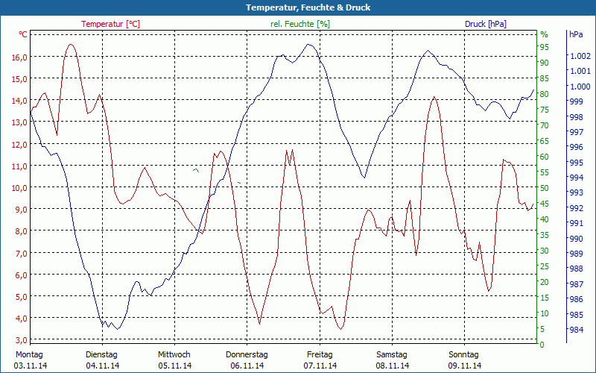The height and width of the screenshot is (373, 596).
Task: Click the date 04.11.14
Action: click(103, 366)
